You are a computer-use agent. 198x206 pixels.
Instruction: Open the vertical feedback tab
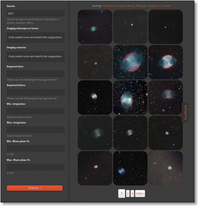[185, 113]
